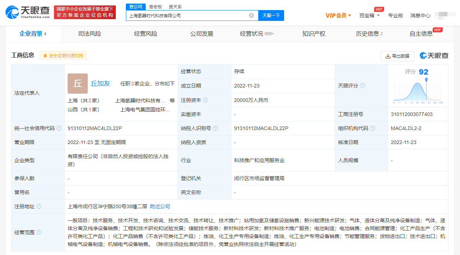The width and height of the screenshot is (460, 255).
Task: Click the 天眼查 logo at top left
Action: click(27, 12)
